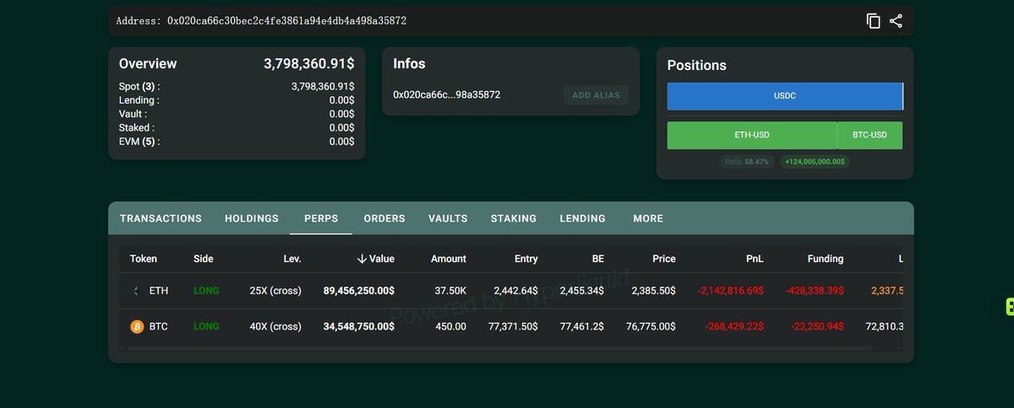1014x408 pixels.
Task: Click the Overview total 3,798,360.91$
Action: pyautogui.click(x=309, y=63)
